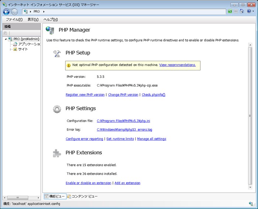The height and width of the screenshot is (209, 258).
Task: Click the コンテンツ ビュー tab icon
Action: (69, 196)
